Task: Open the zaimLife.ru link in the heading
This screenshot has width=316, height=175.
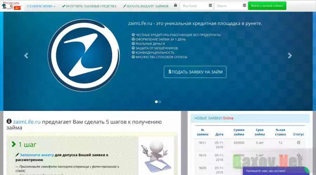Action: click(27, 122)
